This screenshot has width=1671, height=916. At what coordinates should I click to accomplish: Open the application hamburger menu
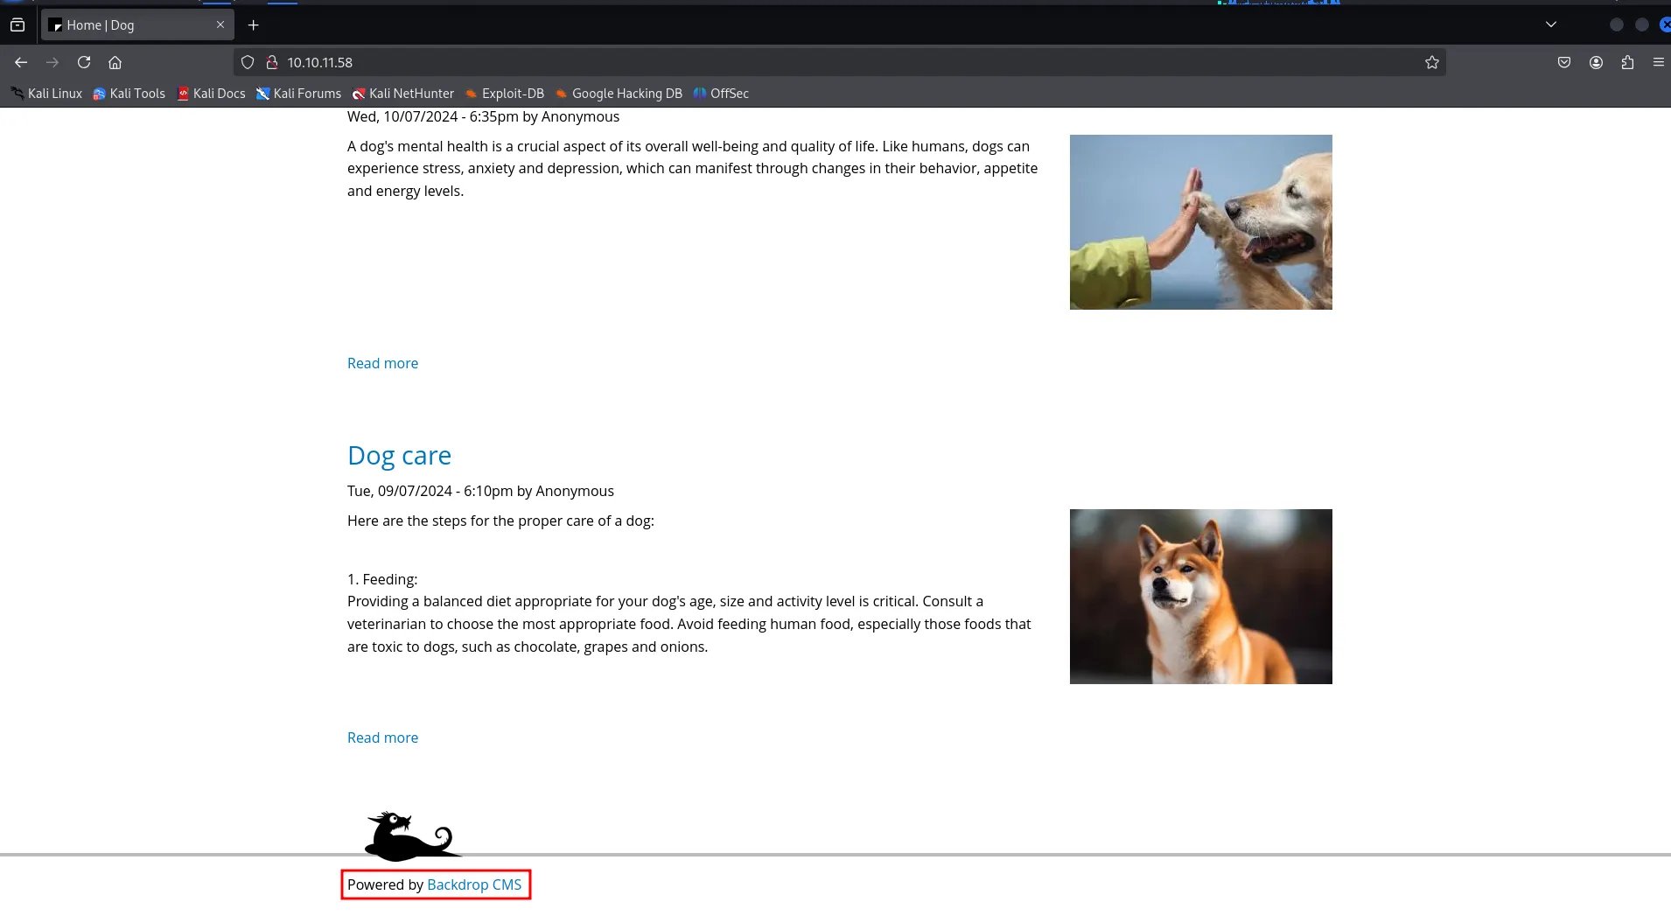(x=1659, y=62)
